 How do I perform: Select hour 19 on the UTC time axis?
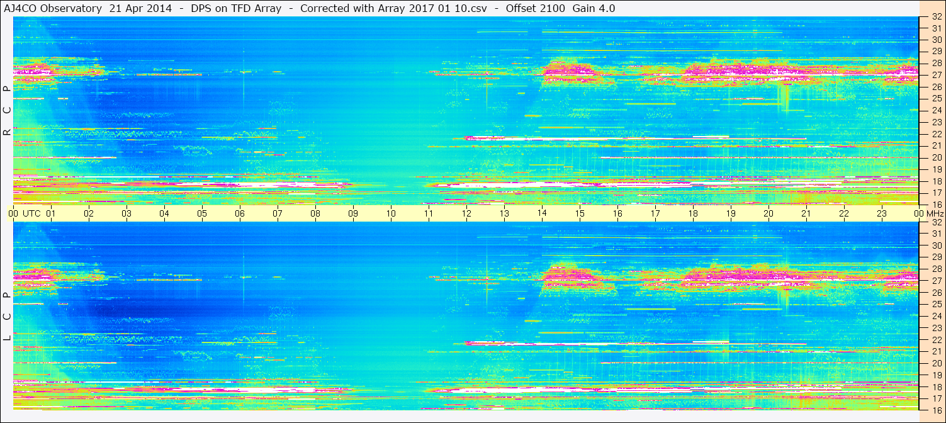pos(731,213)
